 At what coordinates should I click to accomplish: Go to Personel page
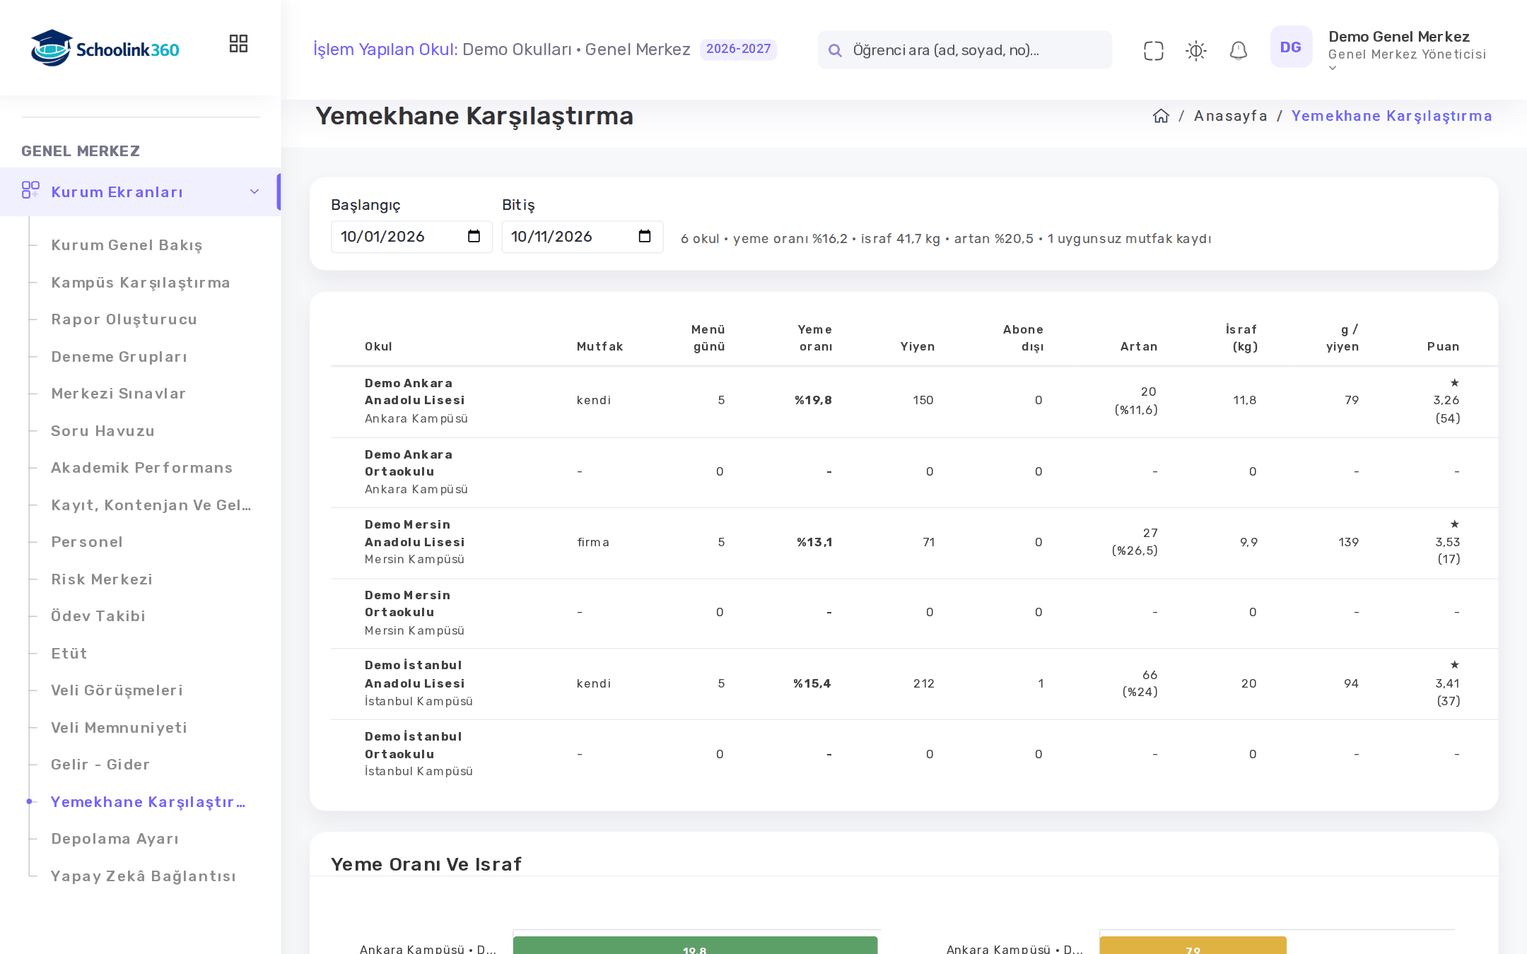tap(87, 542)
